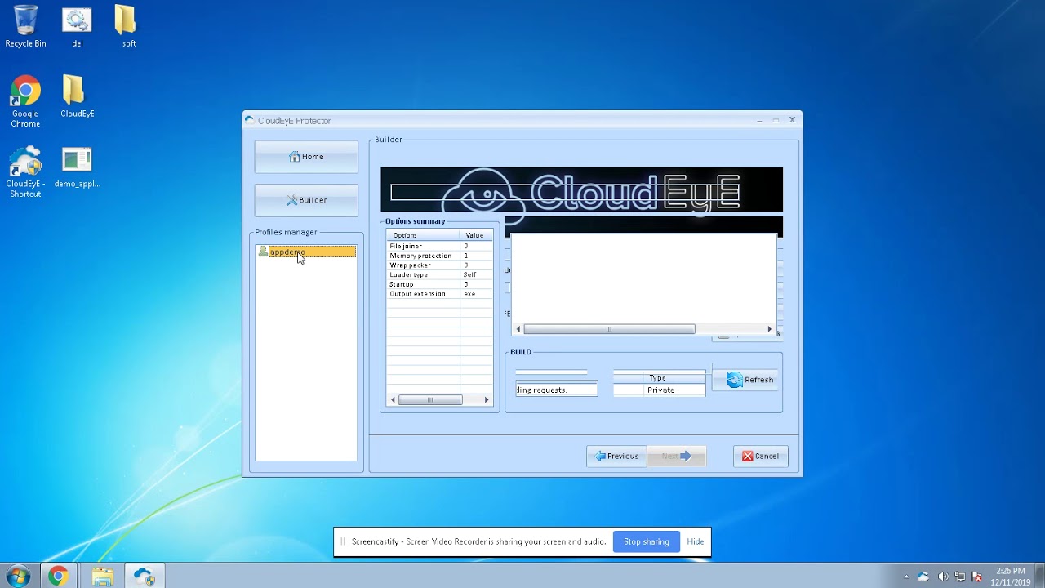Open the volume control tray icon
Viewport: 1045px width, 588px height.
pyautogui.click(x=944, y=577)
